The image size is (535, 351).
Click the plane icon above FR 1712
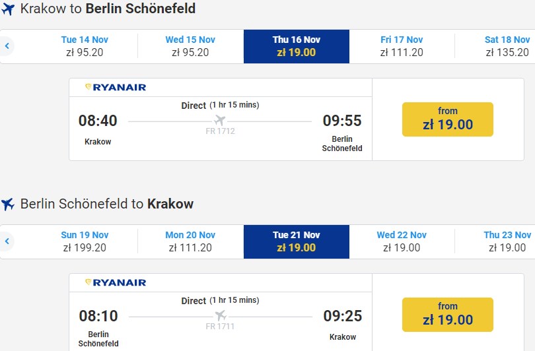click(220, 121)
